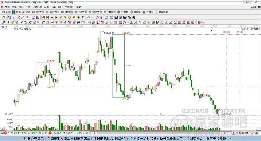Jump to first bar with green skip-start arrow
Screen dimensions: 261x141
[x=43, y=17]
